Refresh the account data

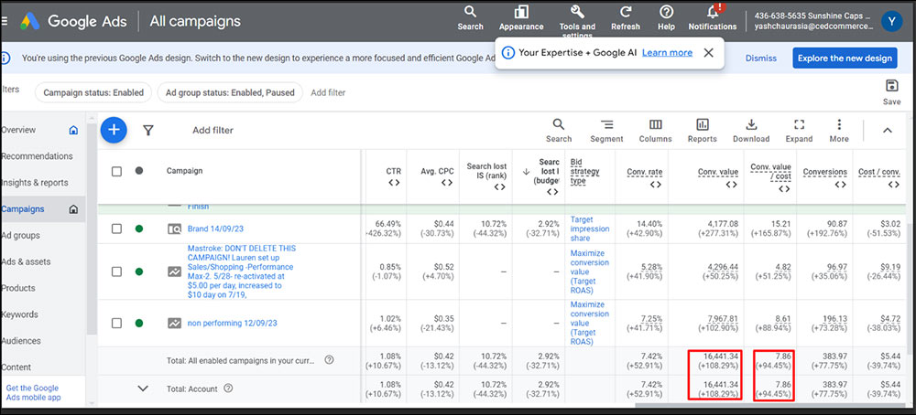coord(626,18)
